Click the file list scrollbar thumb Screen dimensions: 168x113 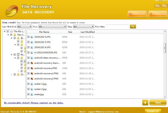(165, 48)
